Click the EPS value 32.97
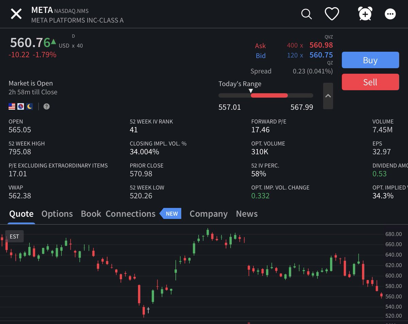 382,152
